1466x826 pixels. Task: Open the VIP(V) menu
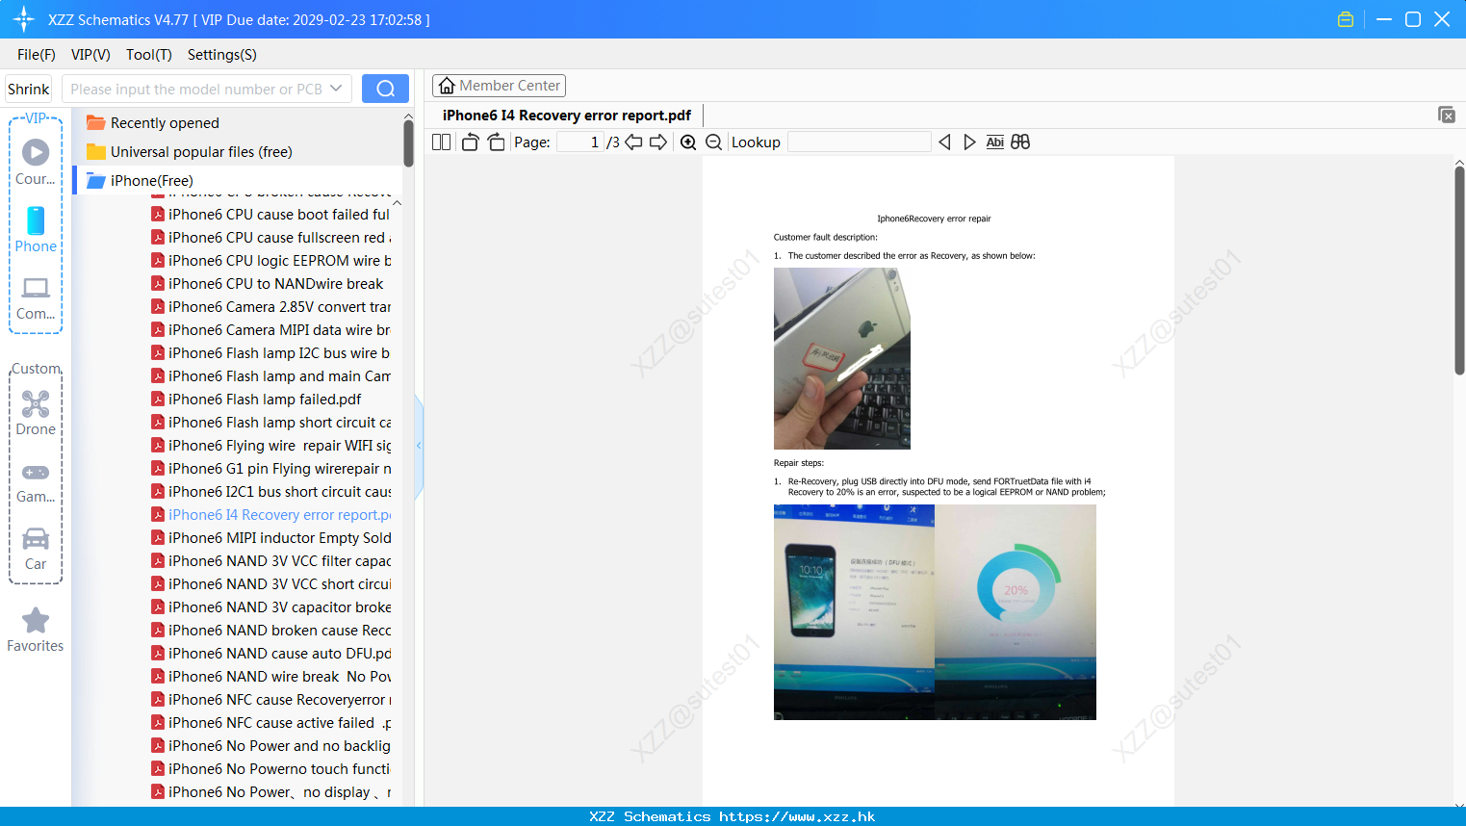pos(90,55)
